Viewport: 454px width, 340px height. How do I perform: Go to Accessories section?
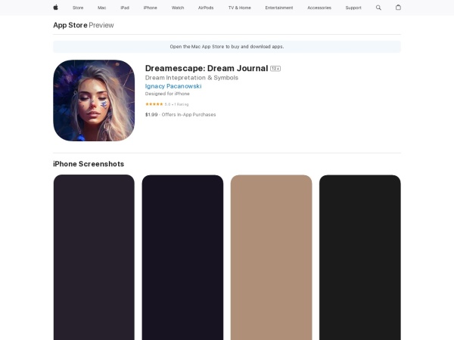(x=319, y=8)
